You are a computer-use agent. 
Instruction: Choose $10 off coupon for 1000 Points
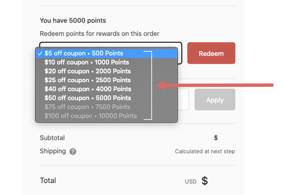87,62
